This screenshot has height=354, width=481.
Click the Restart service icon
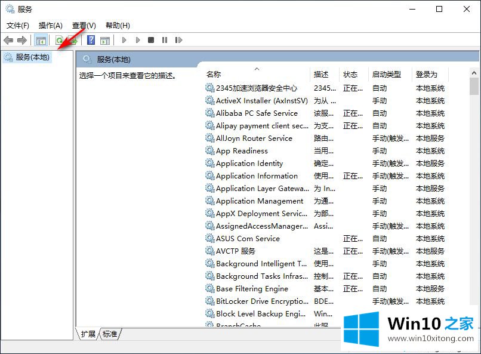click(x=178, y=40)
